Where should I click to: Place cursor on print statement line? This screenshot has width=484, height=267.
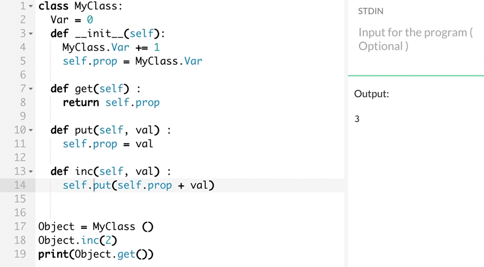96,254
